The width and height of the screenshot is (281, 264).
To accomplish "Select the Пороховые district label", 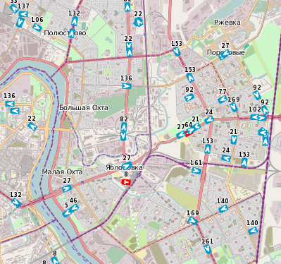I will (x=226, y=52).
